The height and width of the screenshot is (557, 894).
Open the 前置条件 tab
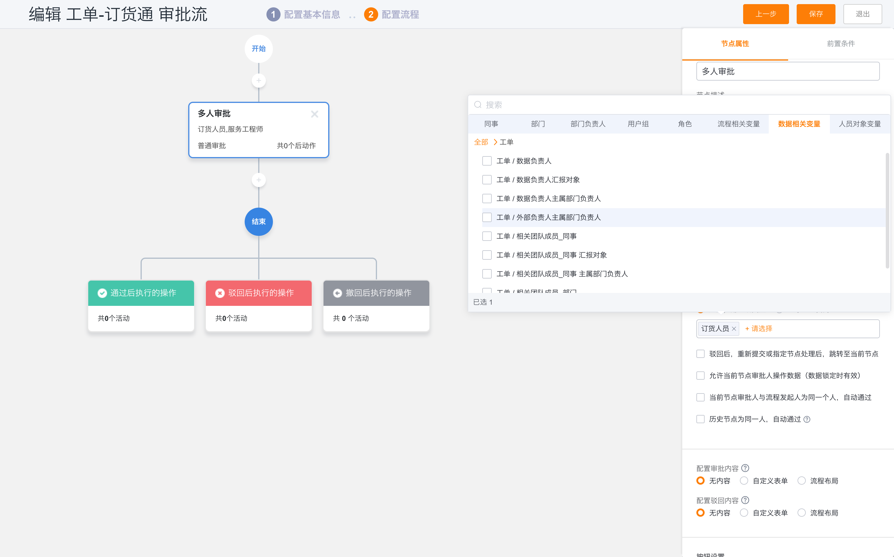click(x=840, y=44)
